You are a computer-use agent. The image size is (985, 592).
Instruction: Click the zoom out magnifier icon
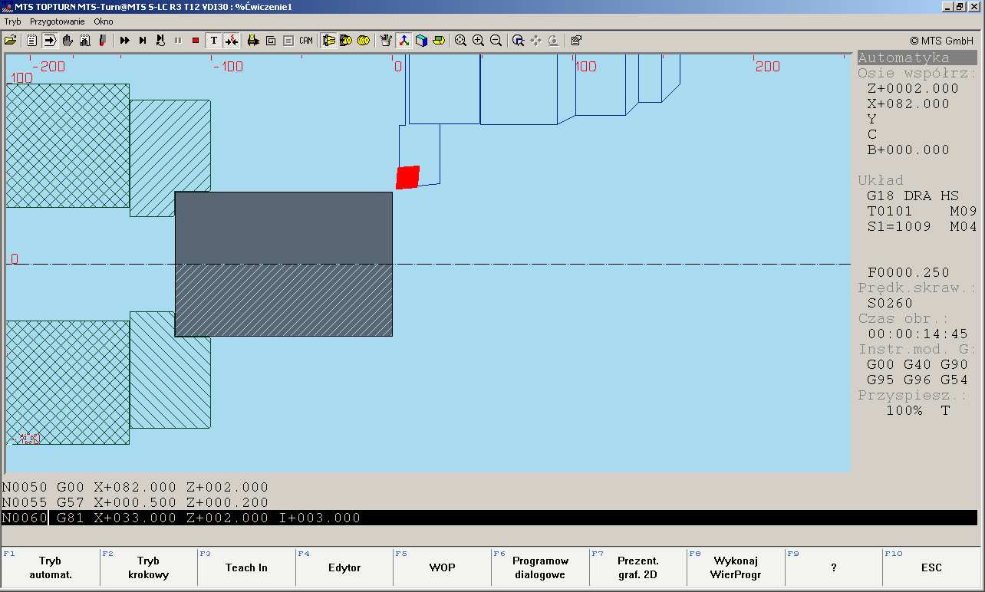[x=496, y=40]
